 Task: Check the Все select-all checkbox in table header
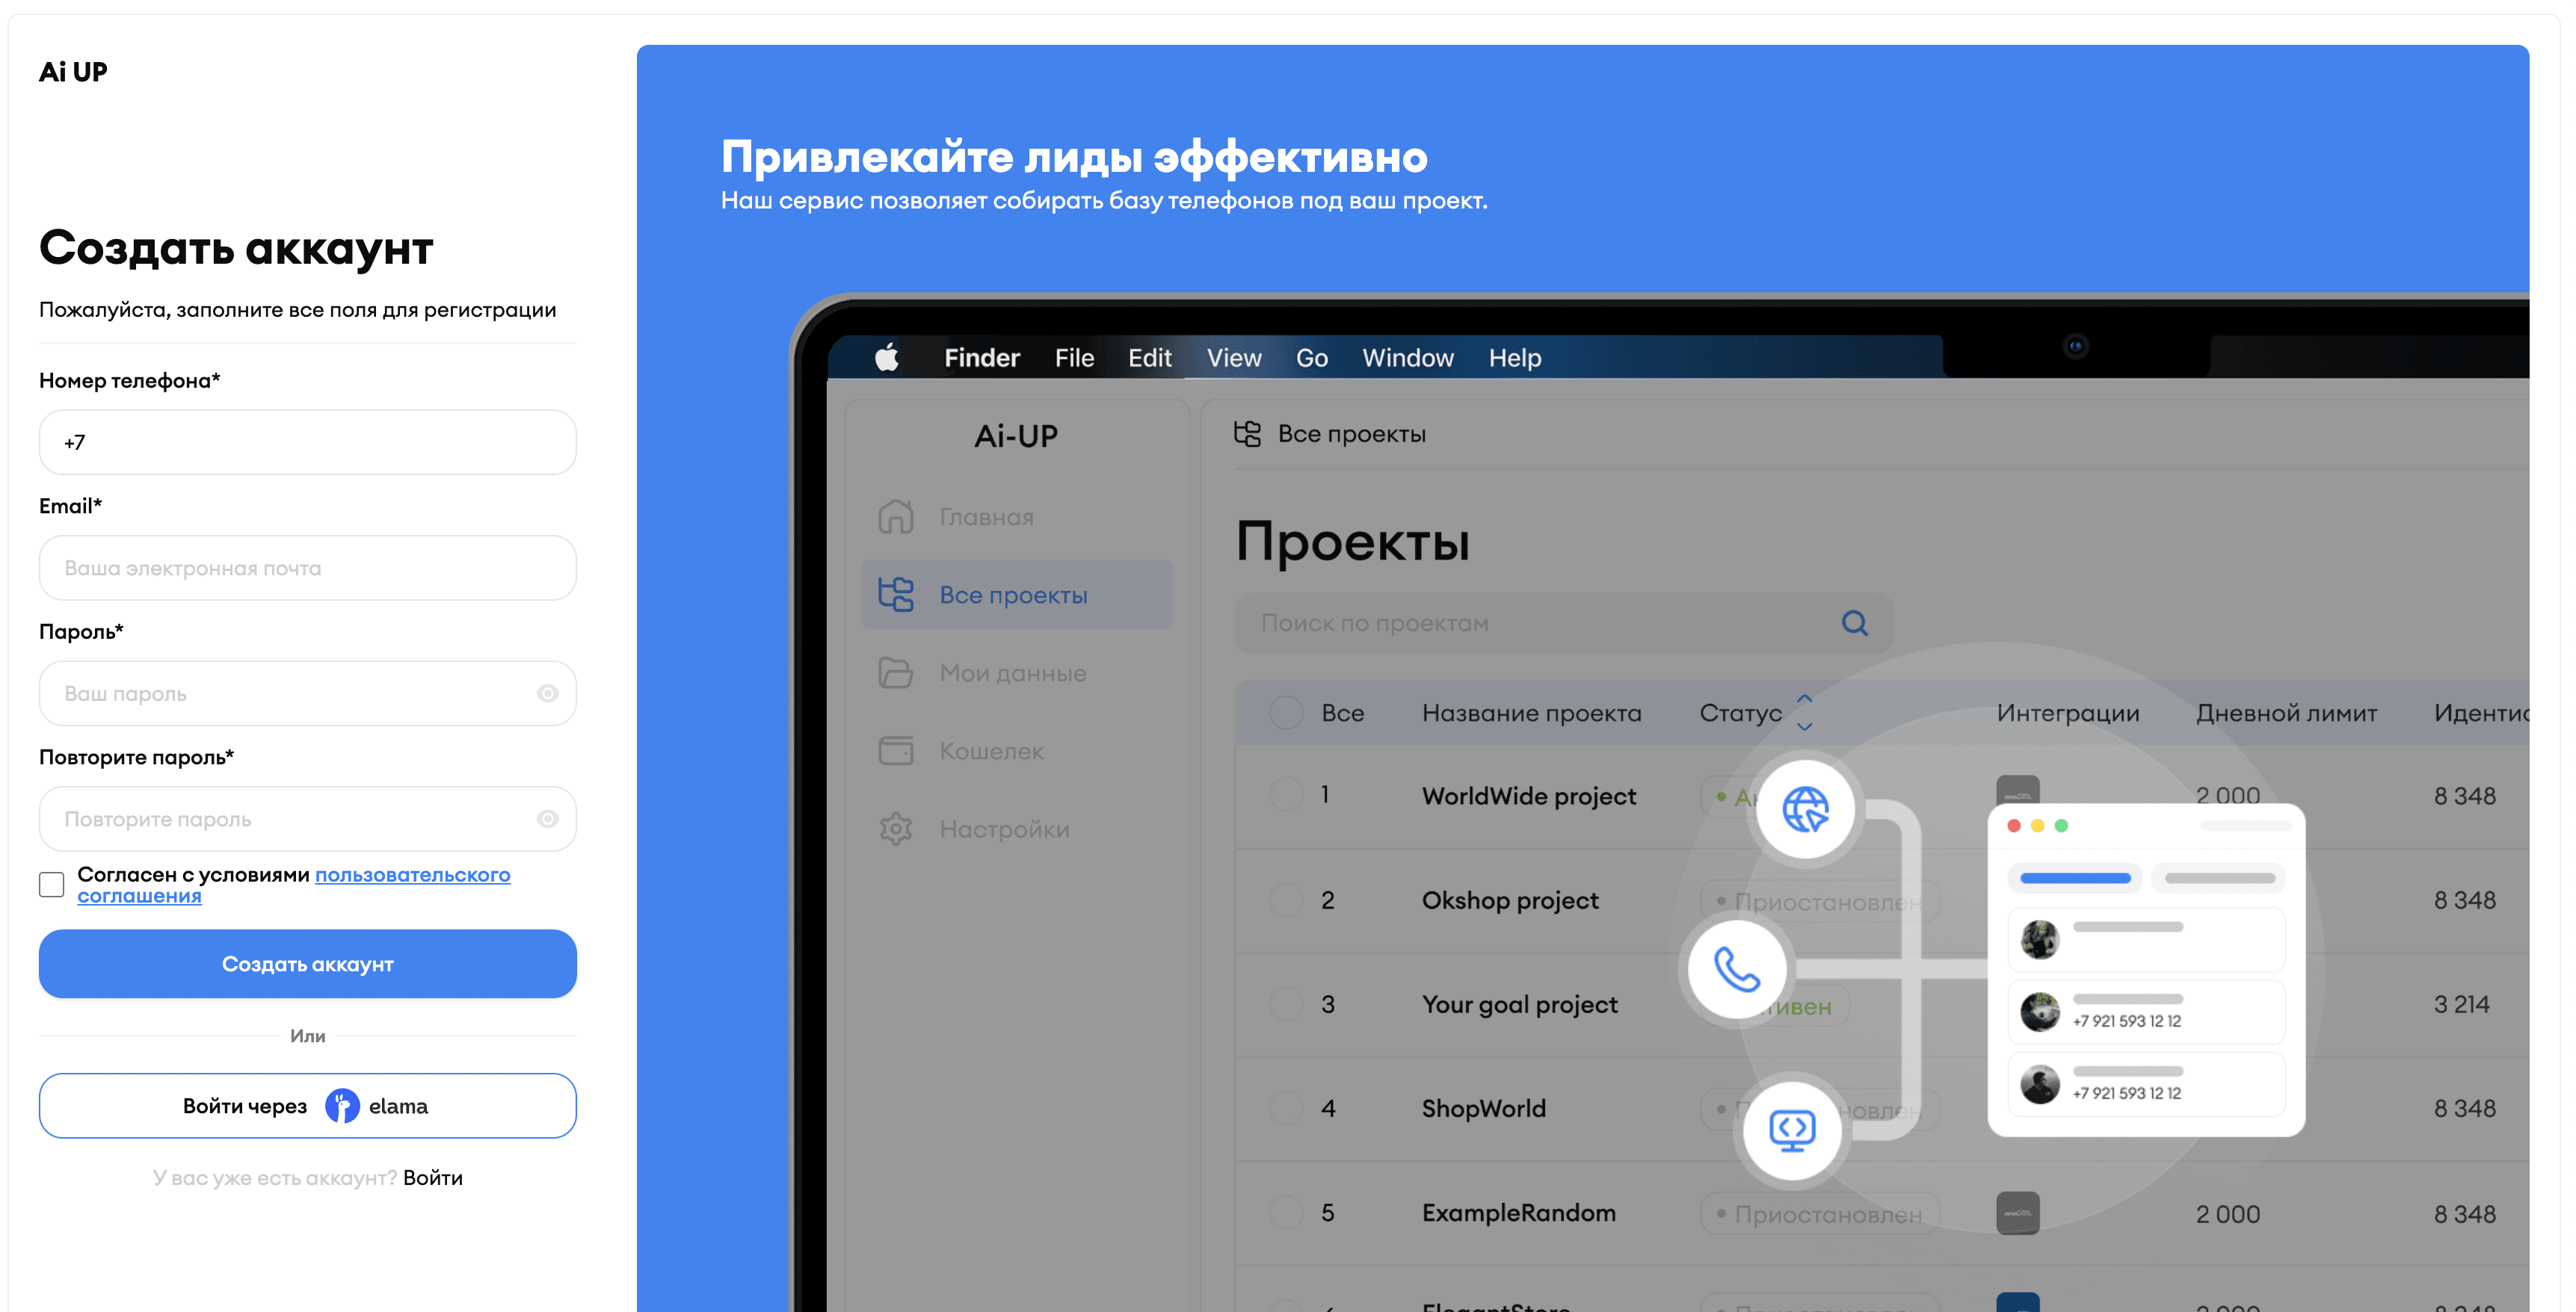1286,713
